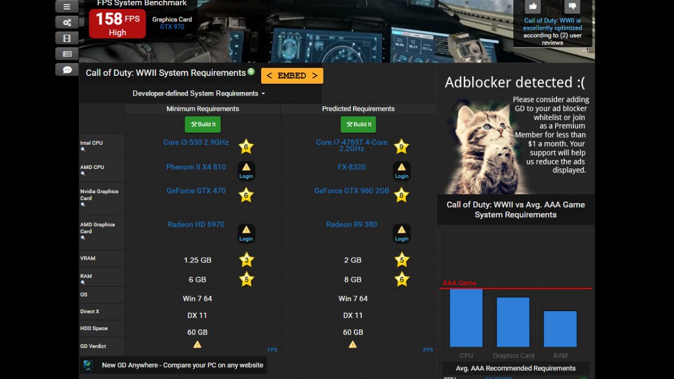Click star rating 5 in predicted VRAM row
Viewport: 674px width, 379px height.
tap(401, 260)
